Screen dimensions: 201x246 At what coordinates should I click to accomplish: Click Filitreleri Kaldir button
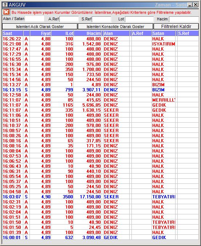pyautogui.click(x=176, y=27)
